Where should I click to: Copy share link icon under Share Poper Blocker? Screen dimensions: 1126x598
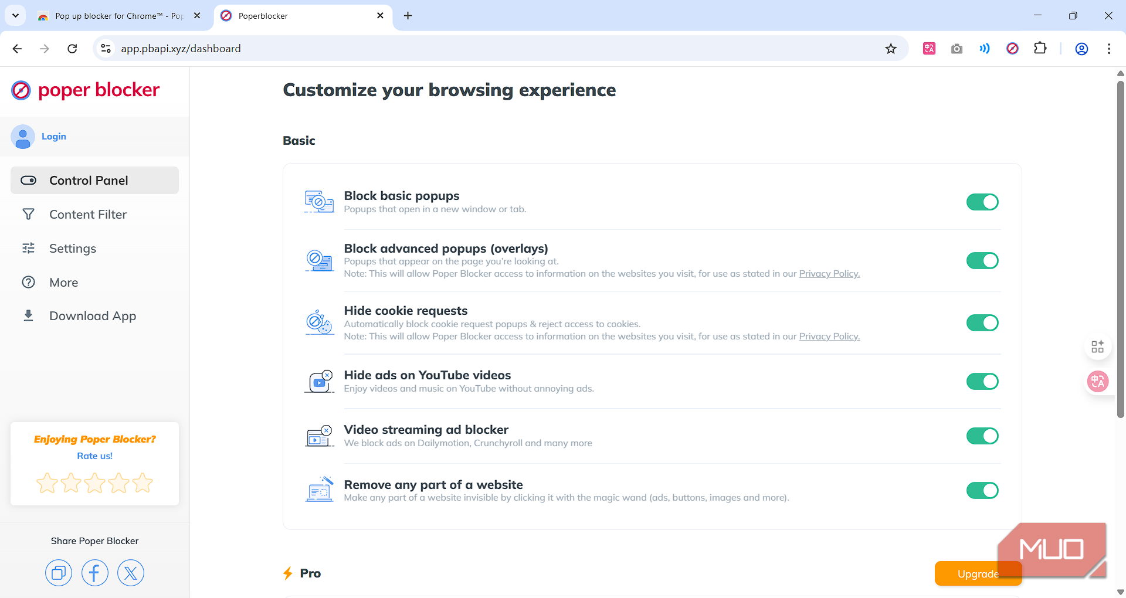[59, 573]
